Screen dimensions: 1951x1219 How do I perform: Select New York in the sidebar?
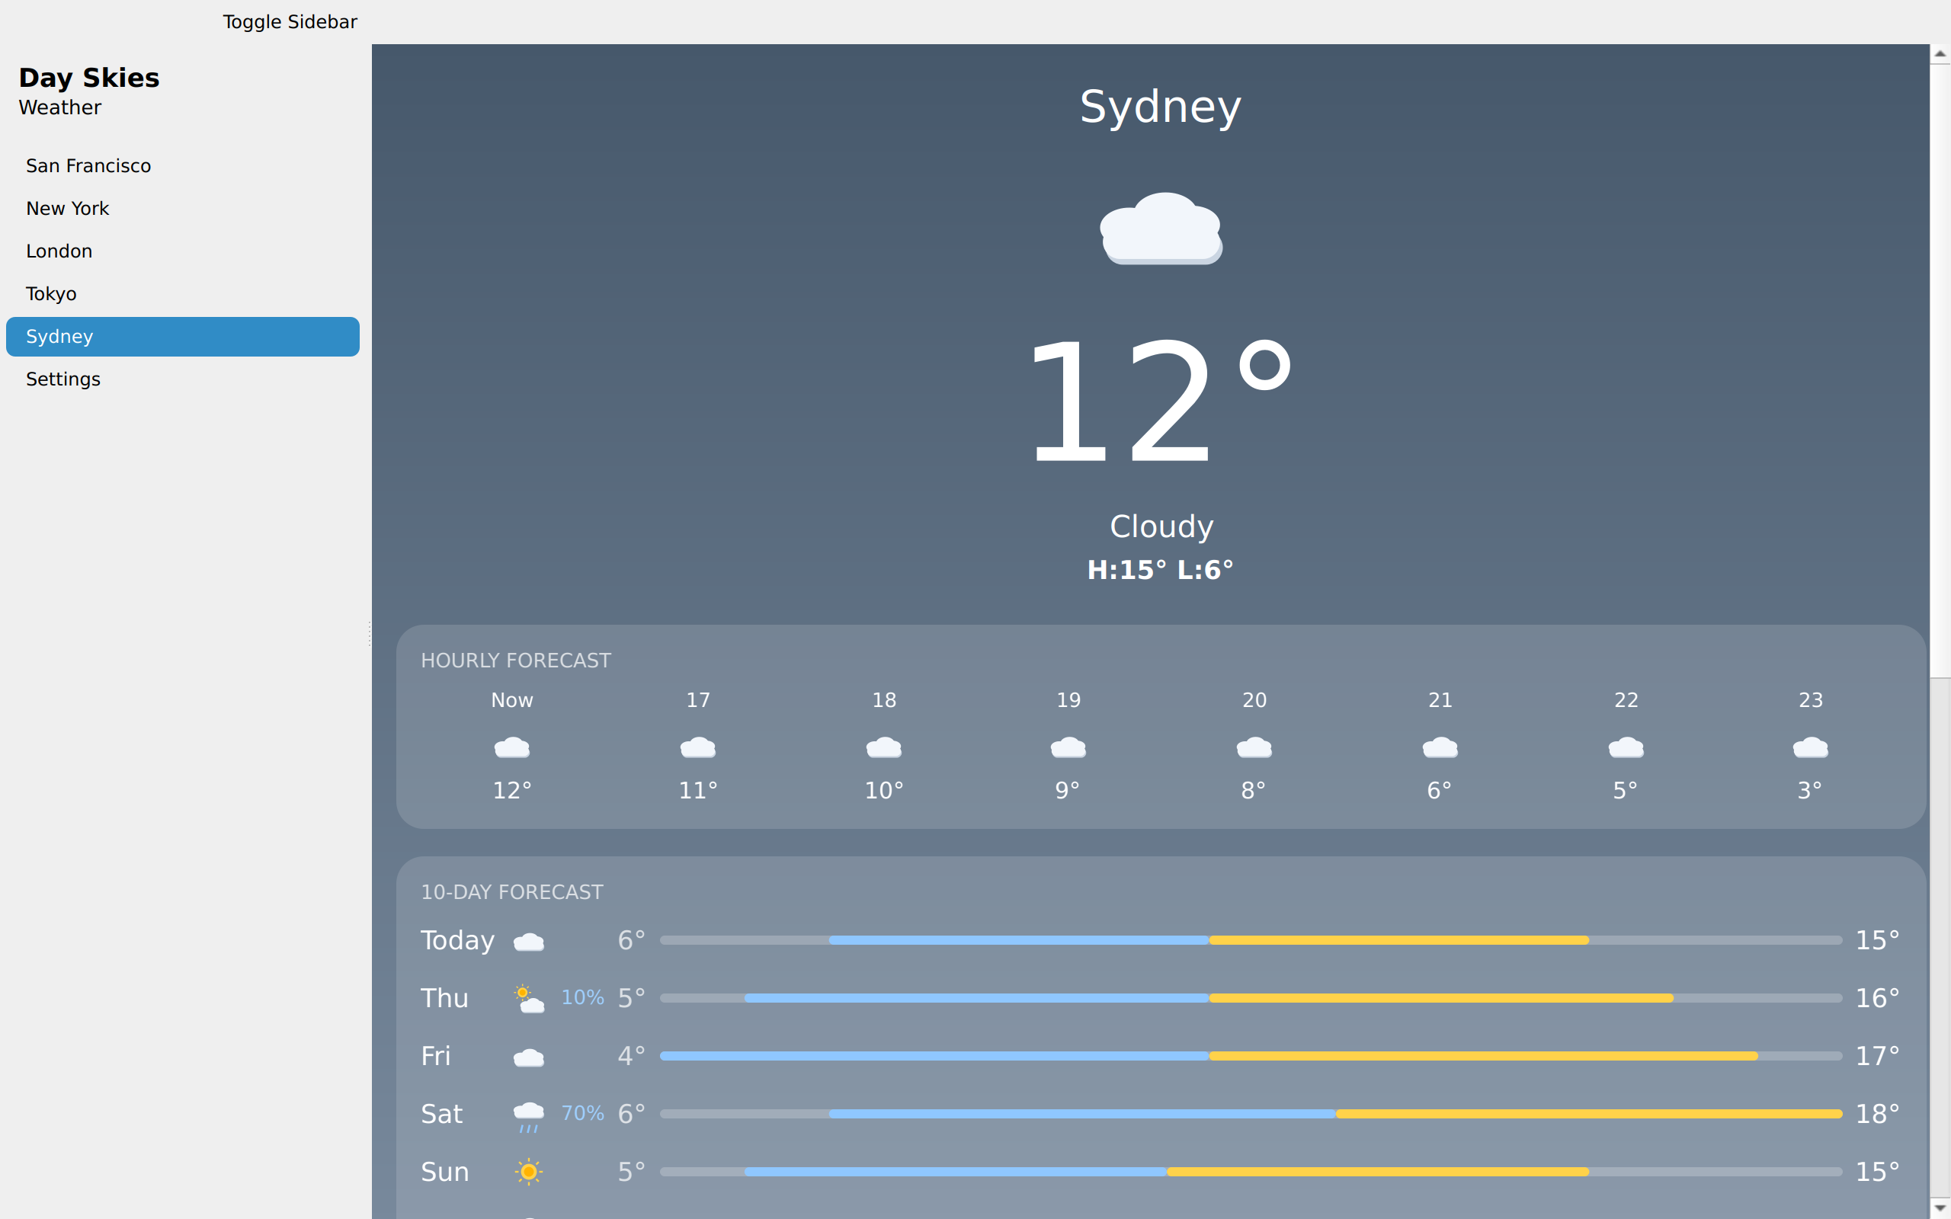pyautogui.click(x=183, y=209)
